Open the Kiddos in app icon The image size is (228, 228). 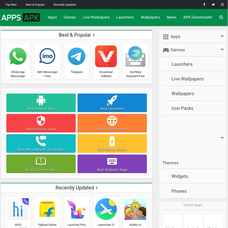coord(135,209)
